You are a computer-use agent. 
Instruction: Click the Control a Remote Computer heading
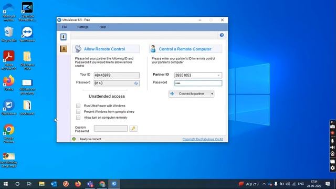click(x=185, y=49)
